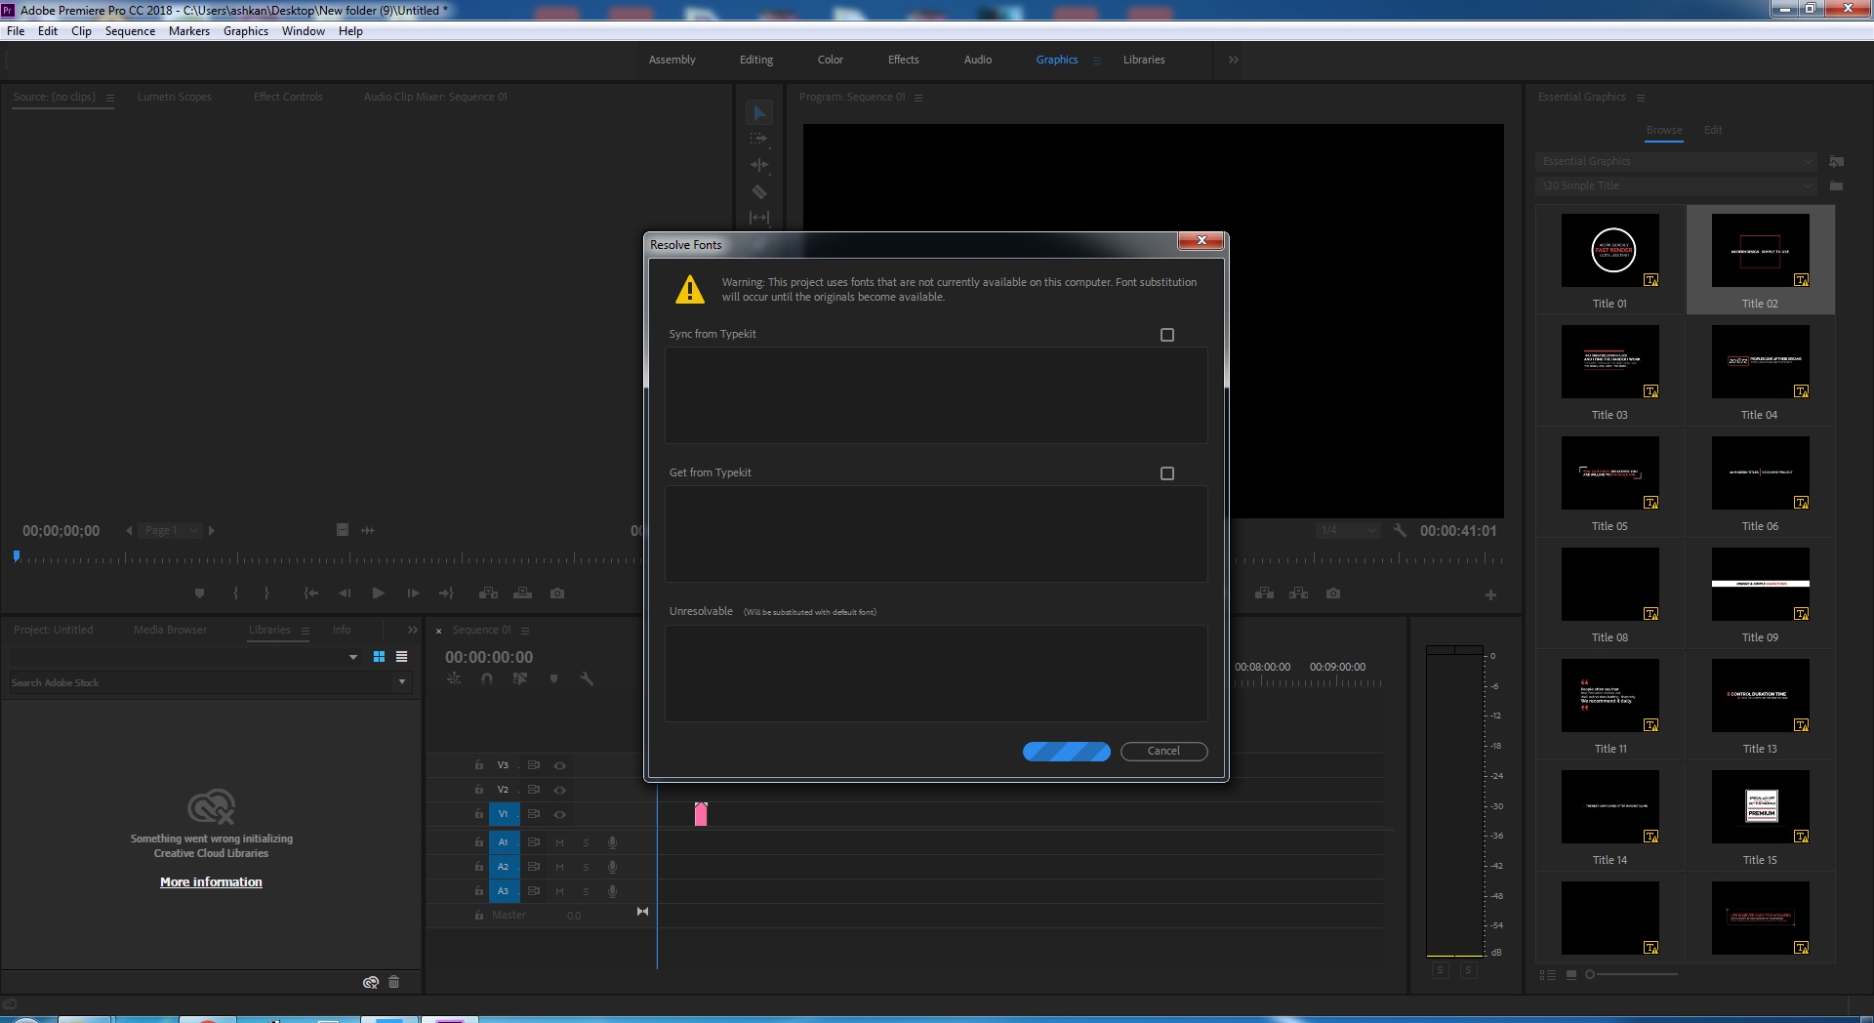
Task: Toggle Linked Selection in timeline
Action: tap(520, 678)
